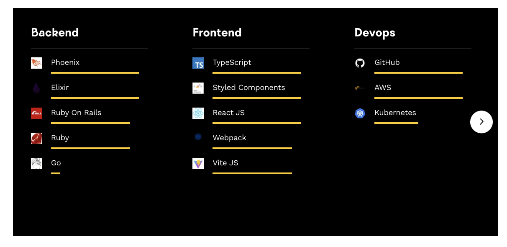
Task: Click the Vite JS logo icon
Action: [x=198, y=163]
